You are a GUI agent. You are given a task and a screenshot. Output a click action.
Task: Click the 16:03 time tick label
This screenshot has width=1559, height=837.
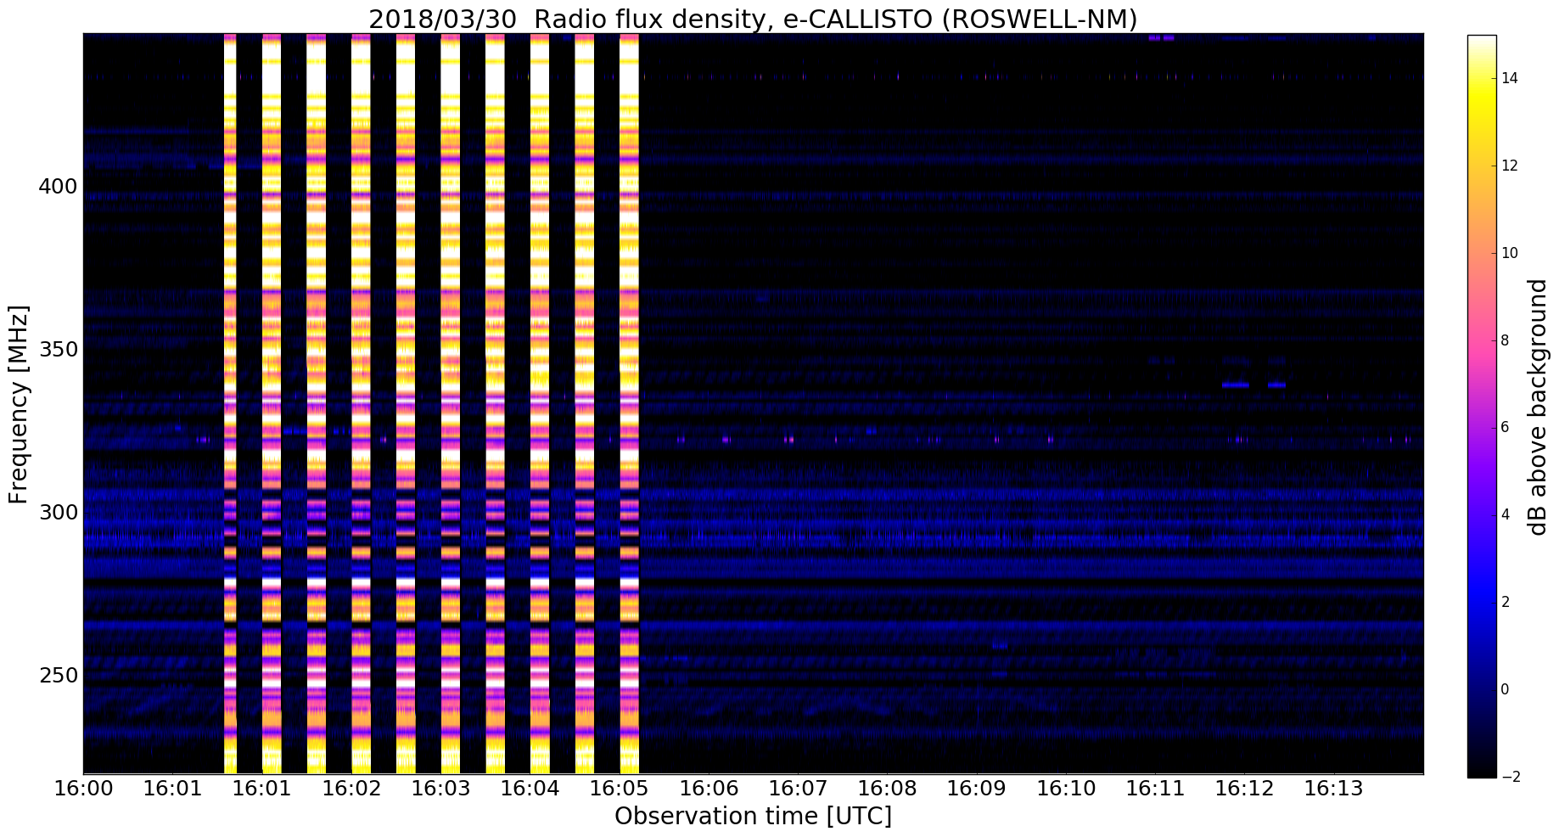click(440, 789)
